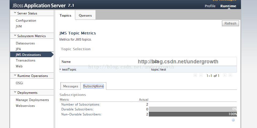Collapse the Runtime Operations section

pyautogui.click(x=15, y=75)
